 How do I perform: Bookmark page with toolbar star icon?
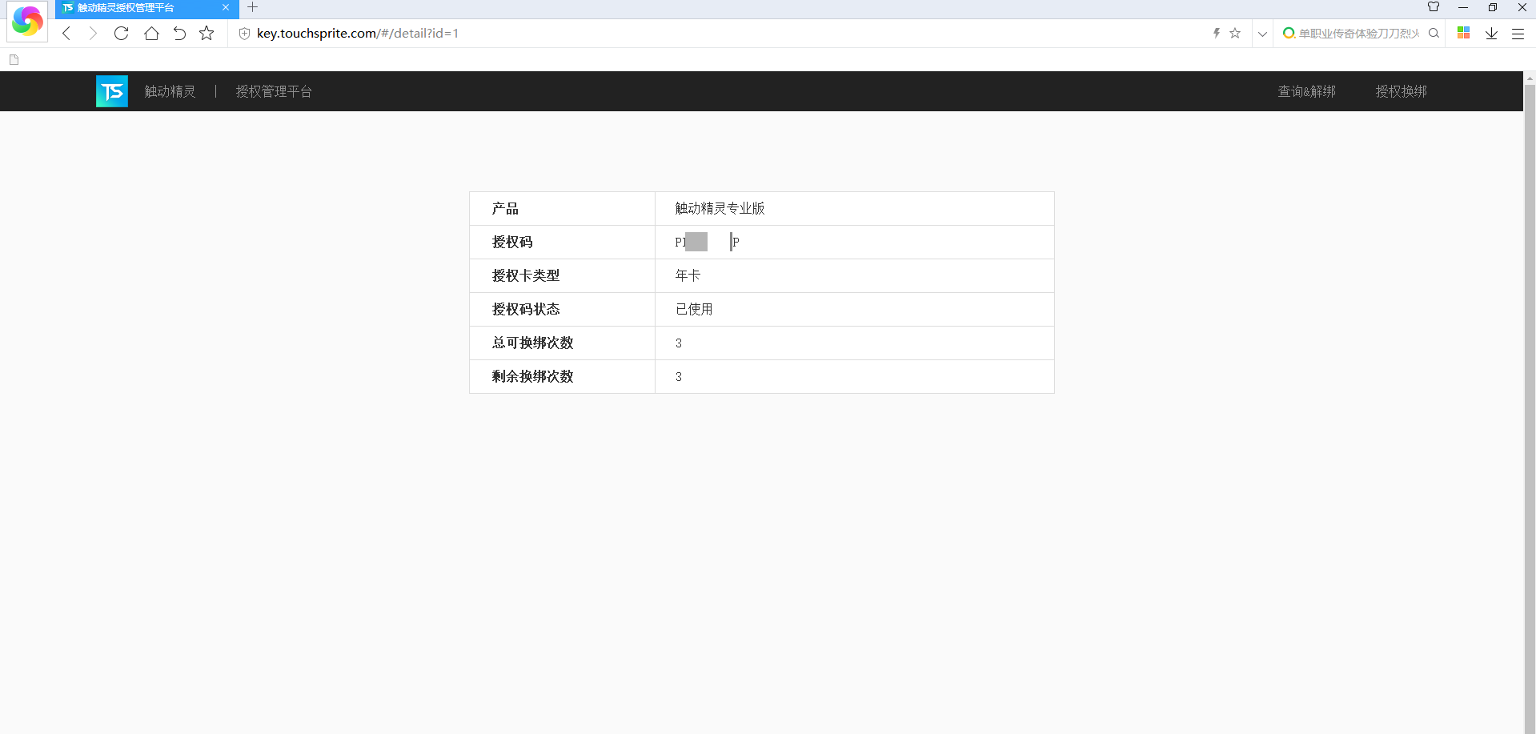tap(207, 33)
